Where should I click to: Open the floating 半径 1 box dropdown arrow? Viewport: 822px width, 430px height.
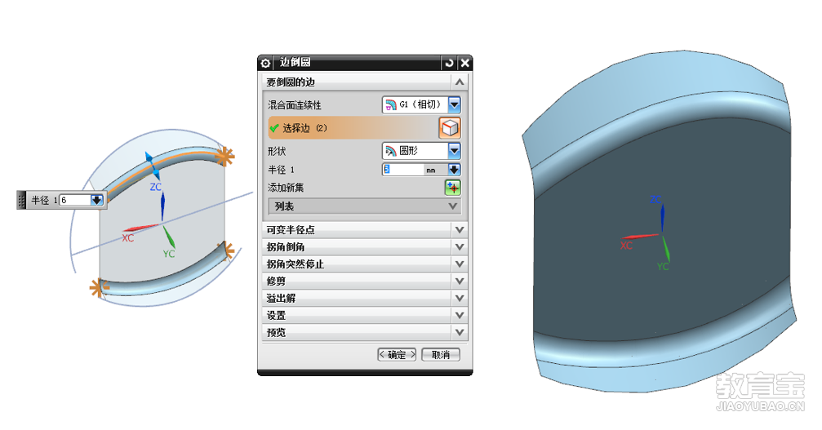tap(96, 200)
